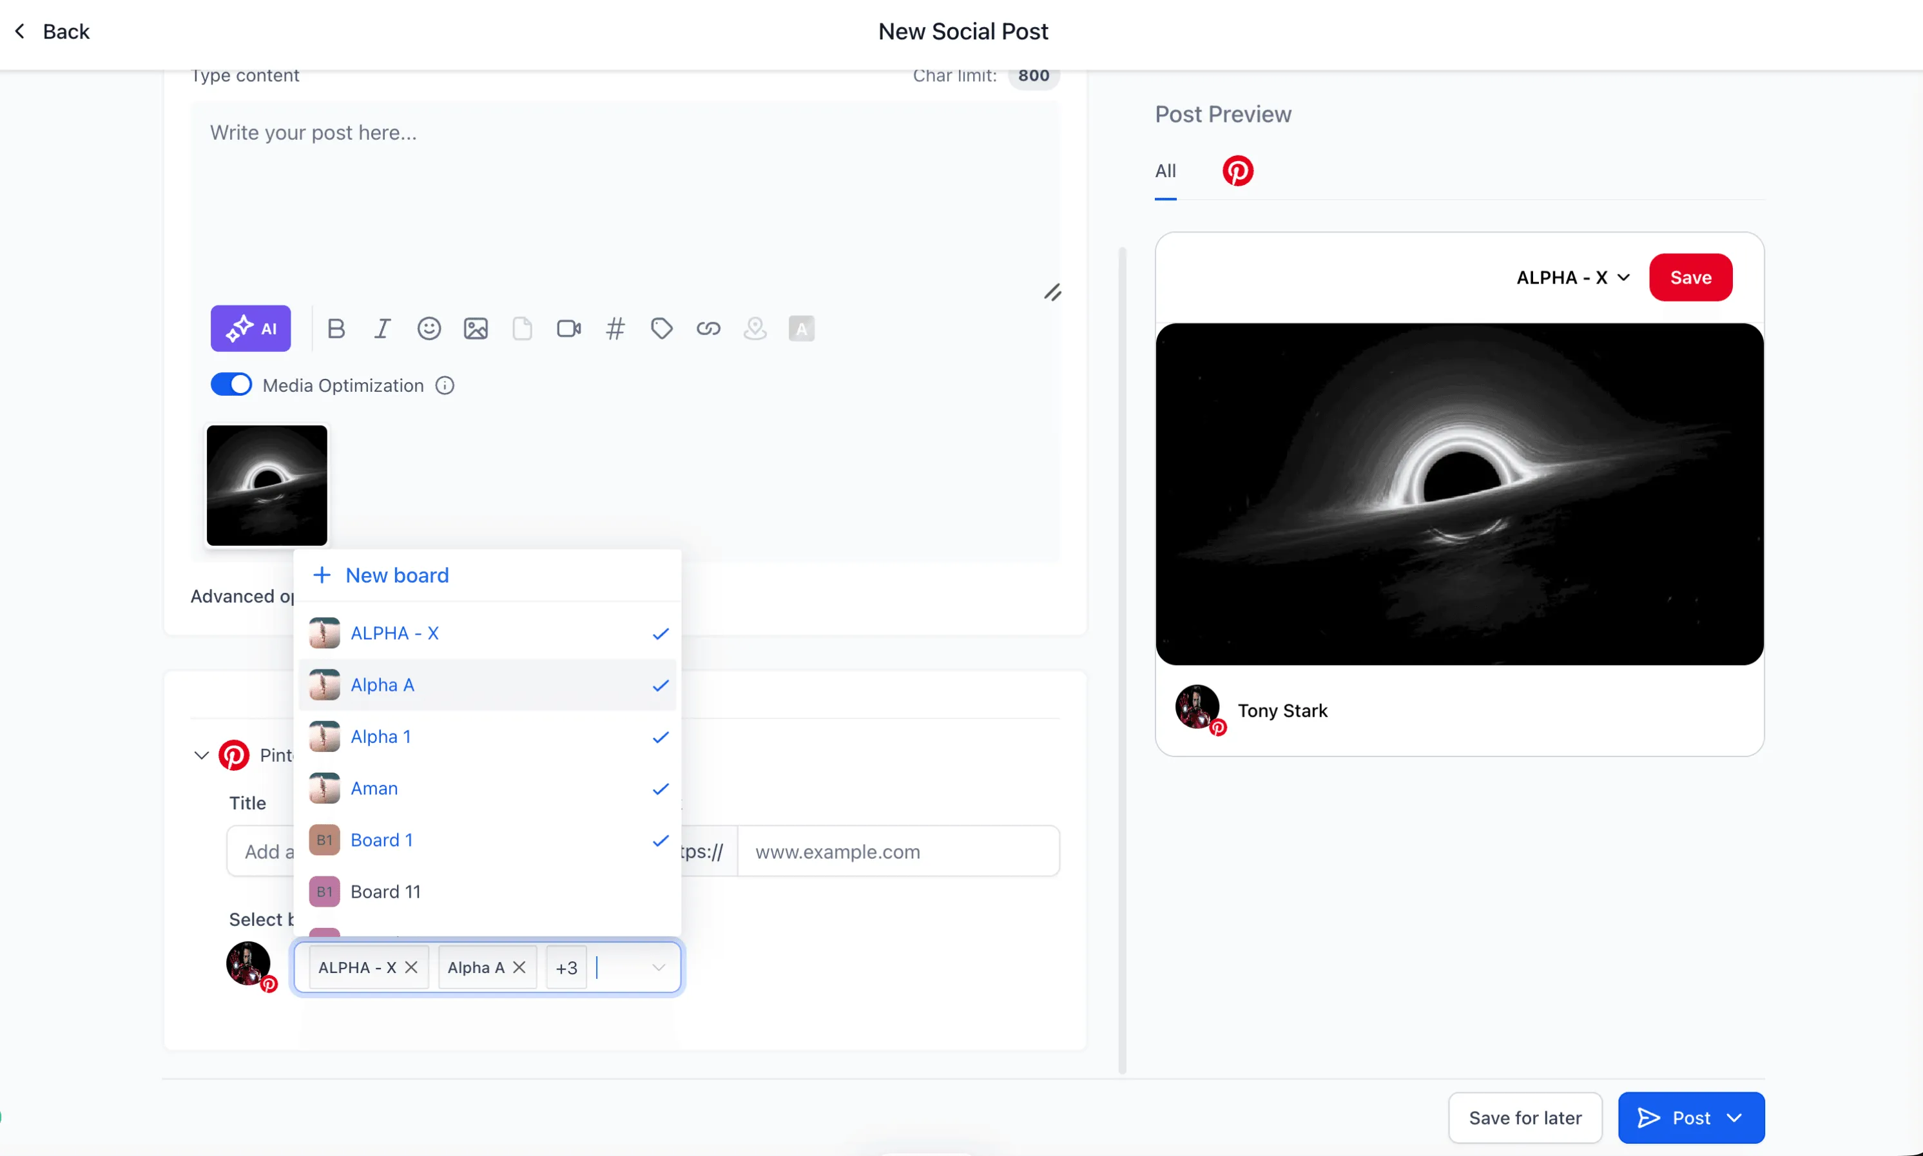Click the letter A text icon
This screenshot has width=1923, height=1156.
coord(800,329)
